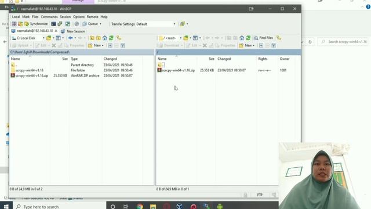
Task: Open the remote / <root> directory dropdown
Action: click(170, 38)
